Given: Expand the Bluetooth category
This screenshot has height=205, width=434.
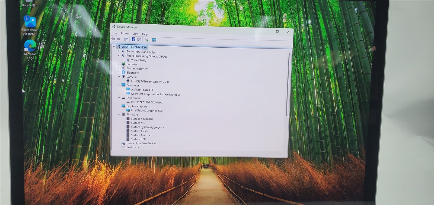Looking at the screenshot, I should coord(119,73).
